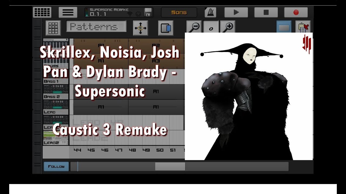The height and width of the screenshot is (194, 346).
Task: Stop playback with the Stop button
Action: 266,12
